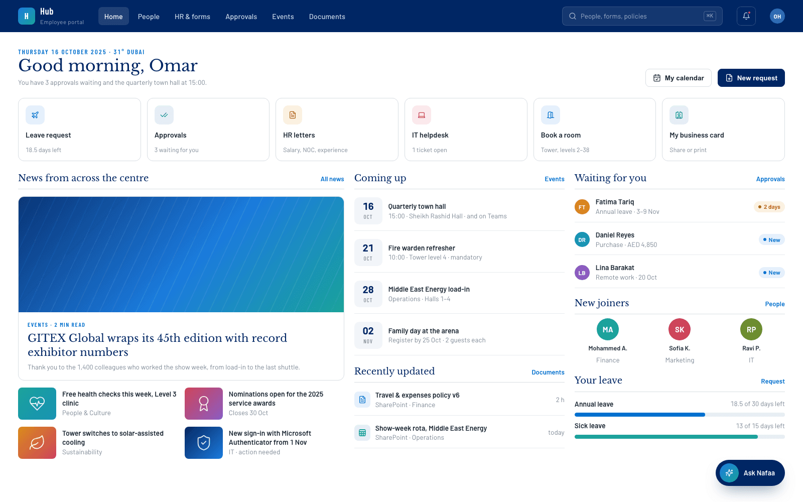Image resolution: width=803 pixels, height=502 pixels.
Task: Click the My business card icon
Action: pyautogui.click(x=679, y=115)
